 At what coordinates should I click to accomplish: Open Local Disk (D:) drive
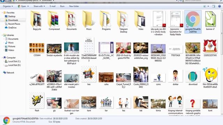point(14,65)
